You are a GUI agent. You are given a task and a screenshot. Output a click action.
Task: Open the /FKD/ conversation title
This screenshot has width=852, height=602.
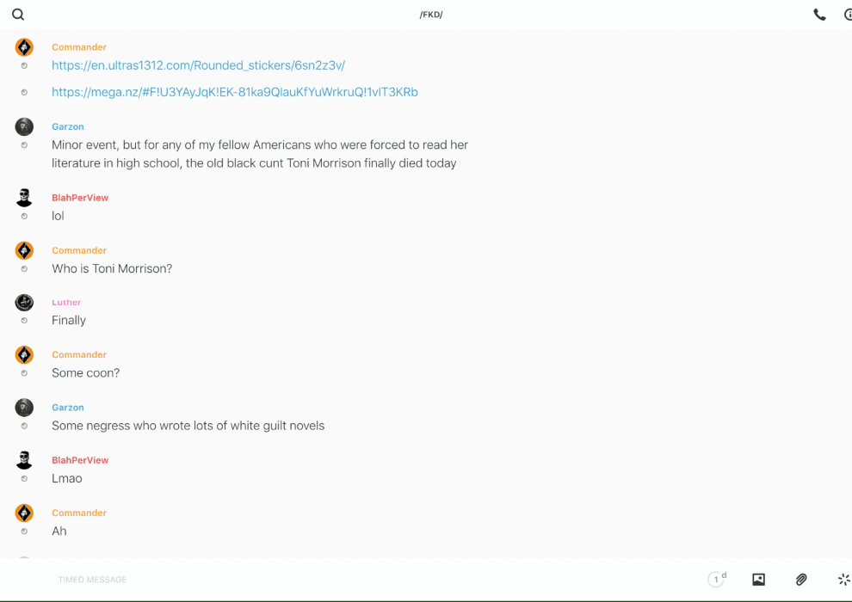(430, 15)
